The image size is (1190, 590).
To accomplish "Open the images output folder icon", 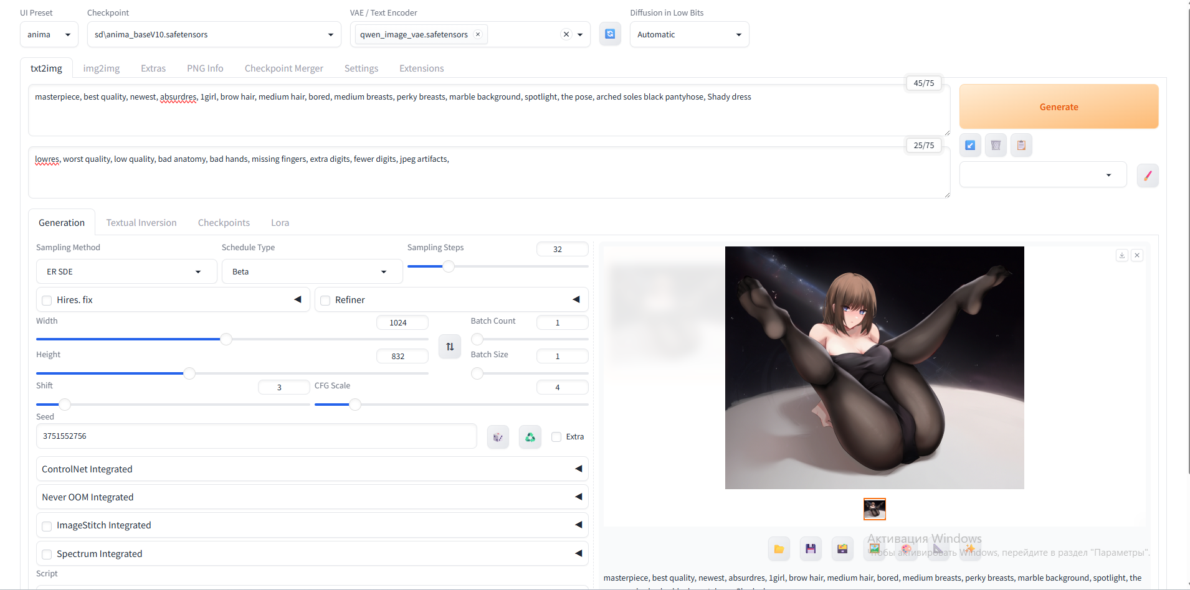I will tap(779, 548).
